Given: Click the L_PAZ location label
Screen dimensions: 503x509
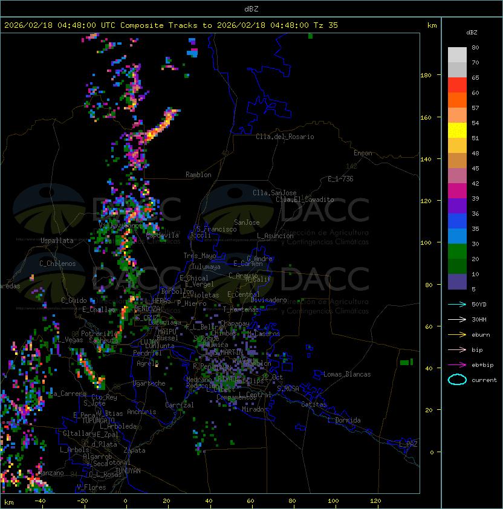Looking at the screenshot, I should point(408,444).
